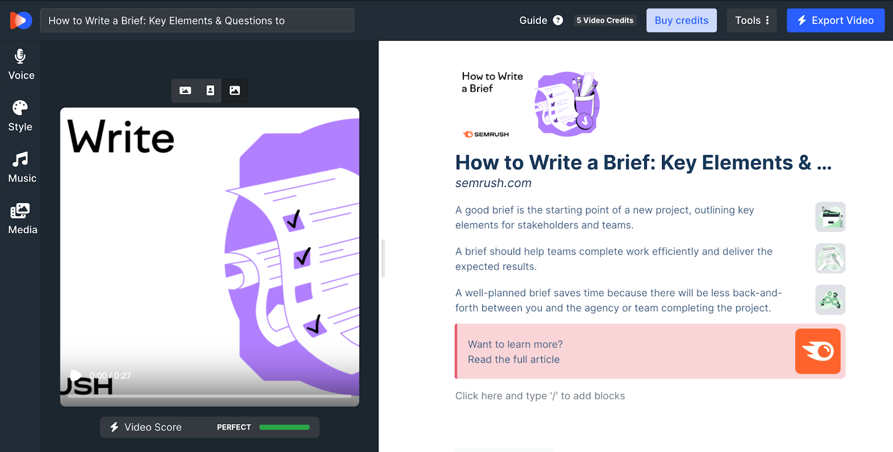Play the video preview
This screenshot has height=452, width=893.
pyautogui.click(x=75, y=376)
